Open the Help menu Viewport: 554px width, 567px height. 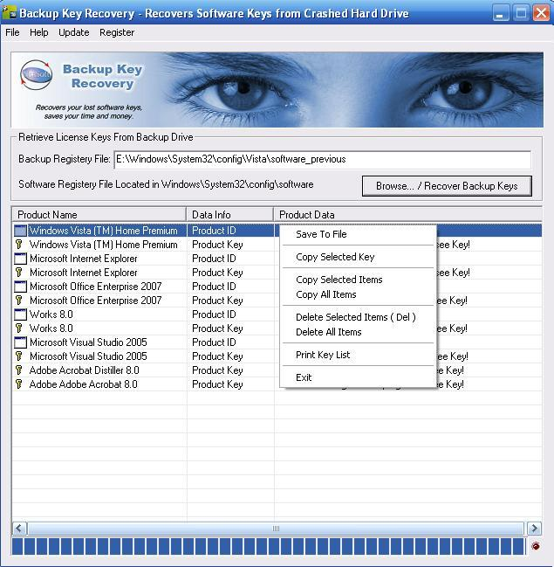pos(39,32)
